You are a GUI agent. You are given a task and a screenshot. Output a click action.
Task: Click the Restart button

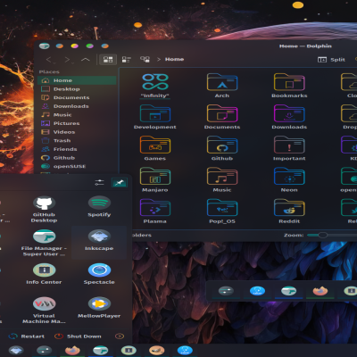pos(27,336)
